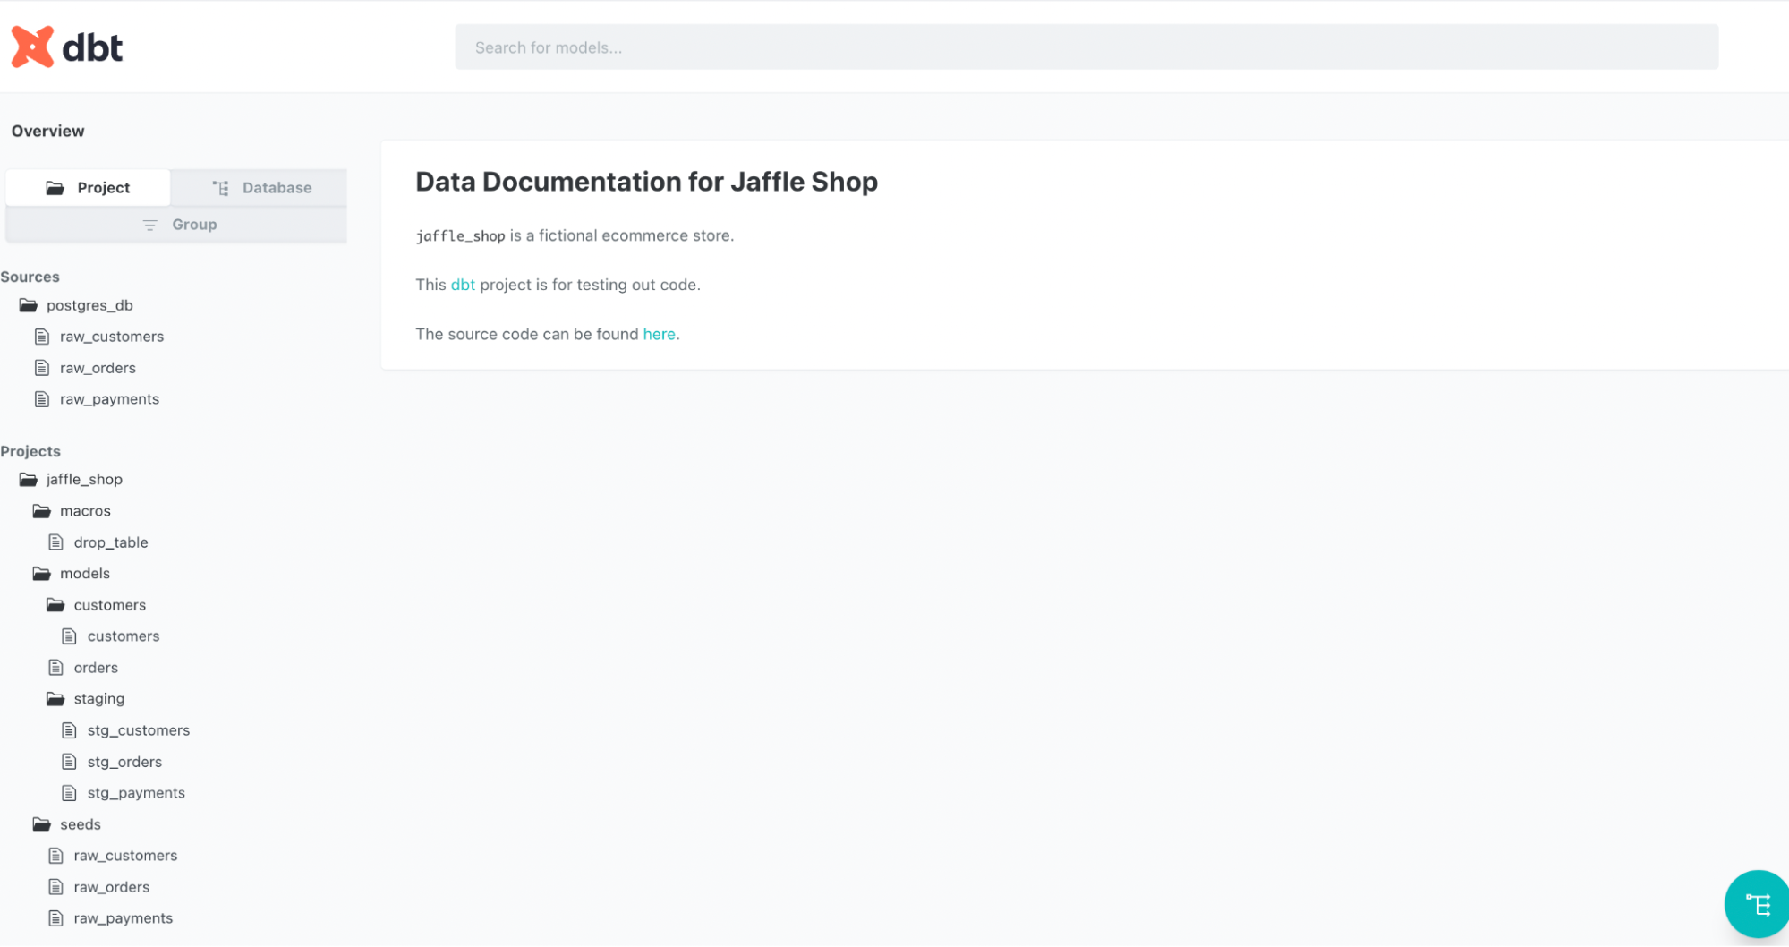The height and width of the screenshot is (947, 1789).
Task: Click the document icon beside raw_orders source
Action: (42, 368)
